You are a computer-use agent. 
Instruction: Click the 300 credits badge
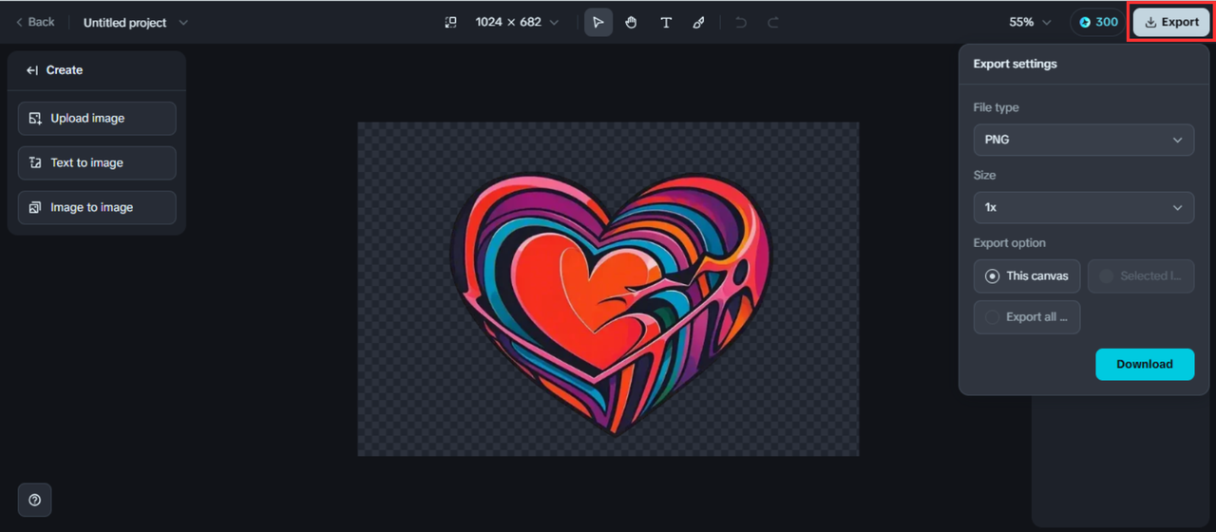1098,22
